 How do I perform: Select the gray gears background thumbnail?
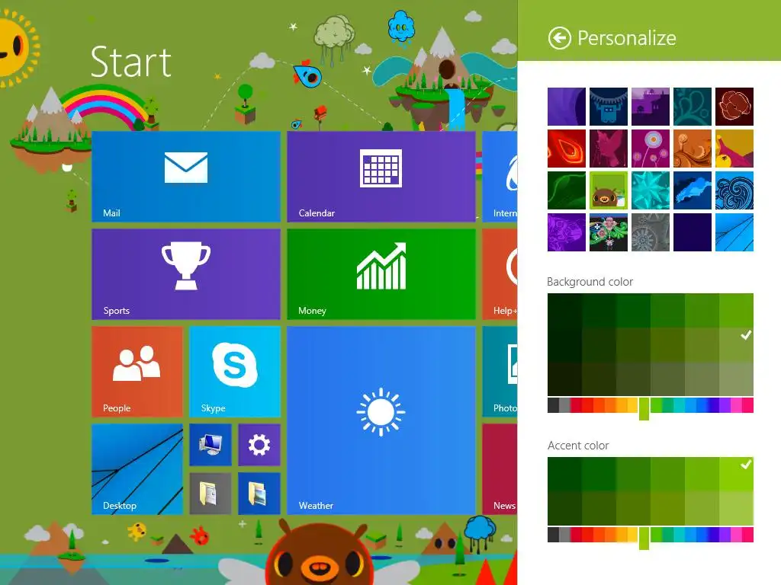point(651,232)
